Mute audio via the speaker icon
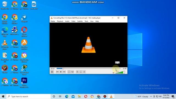176x99 pixels. 114,73
